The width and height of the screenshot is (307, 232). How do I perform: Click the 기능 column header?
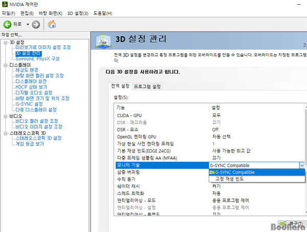coord(162,108)
